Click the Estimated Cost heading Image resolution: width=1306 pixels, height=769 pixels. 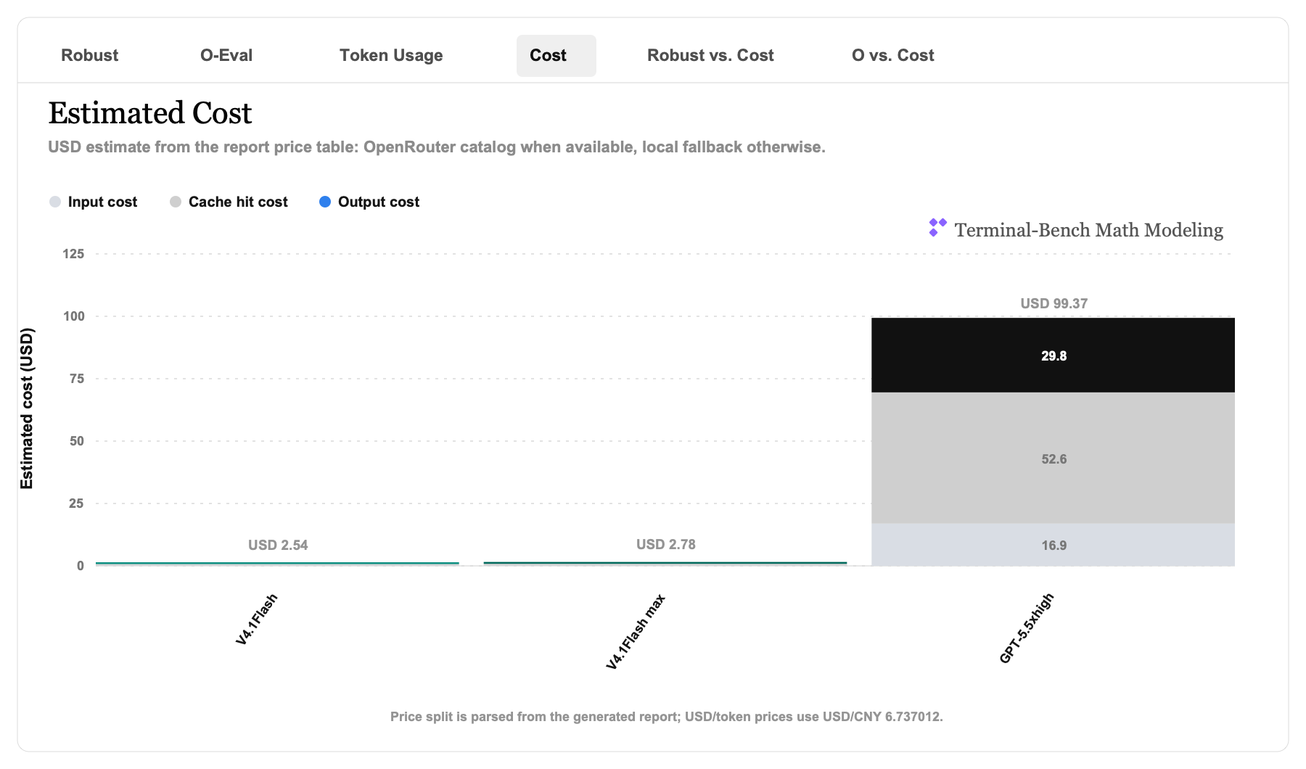(150, 113)
